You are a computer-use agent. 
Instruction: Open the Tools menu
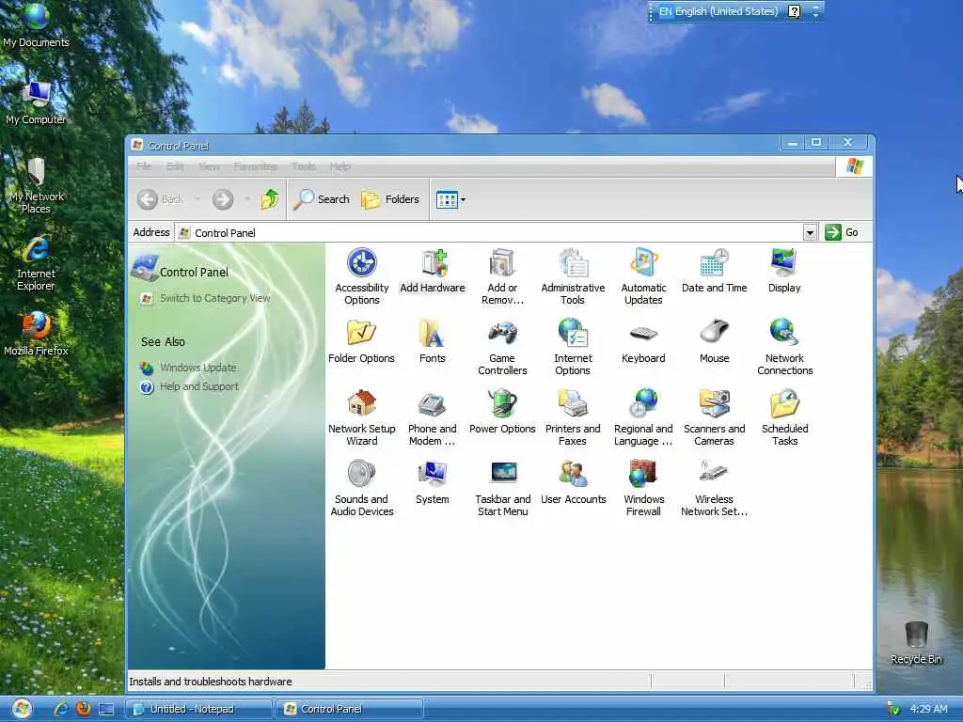(x=304, y=166)
